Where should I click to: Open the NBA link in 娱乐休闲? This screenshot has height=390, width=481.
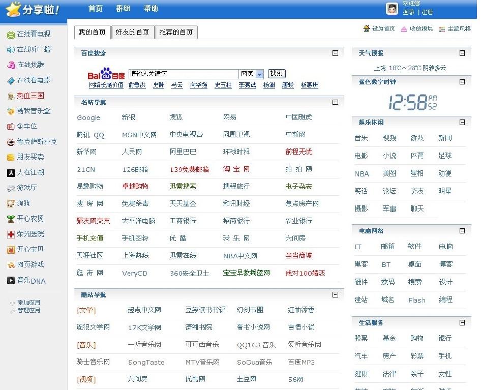pyautogui.click(x=362, y=174)
